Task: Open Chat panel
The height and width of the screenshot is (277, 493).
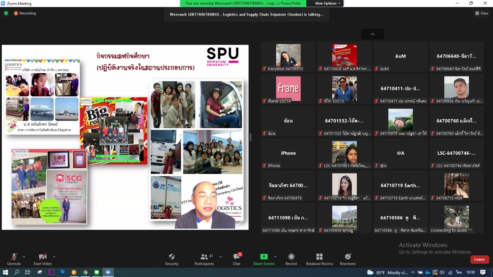Action: [x=237, y=259]
